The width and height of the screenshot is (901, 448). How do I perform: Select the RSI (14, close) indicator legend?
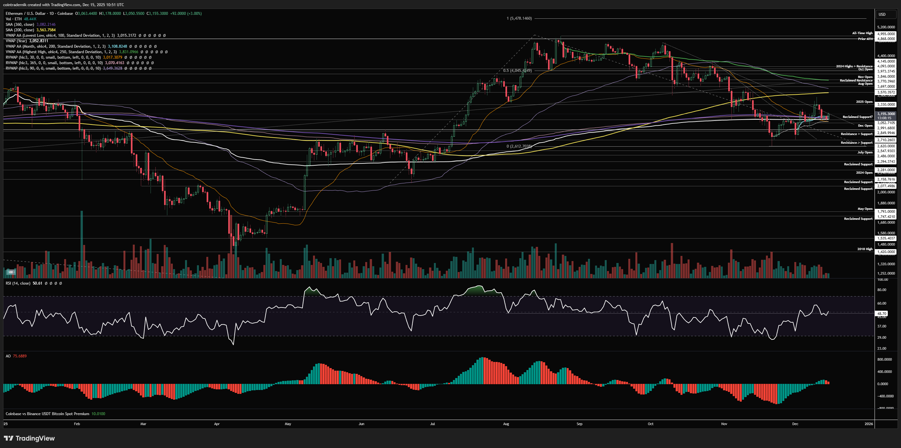click(18, 283)
